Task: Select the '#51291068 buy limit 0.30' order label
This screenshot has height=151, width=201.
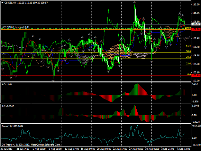Action: (16, 27)
